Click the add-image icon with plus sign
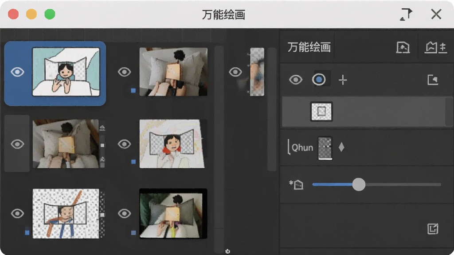This screenshot has height=255, width=454. [x=436, y=47]
